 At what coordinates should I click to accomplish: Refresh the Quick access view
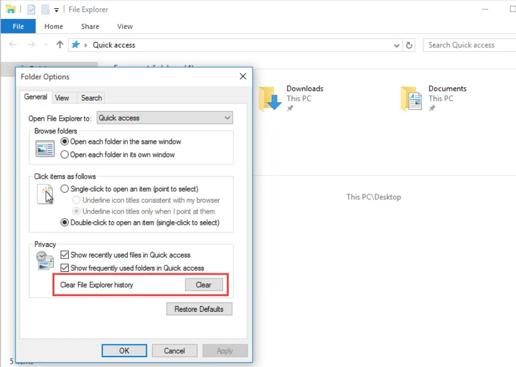(x=409, y=45)
